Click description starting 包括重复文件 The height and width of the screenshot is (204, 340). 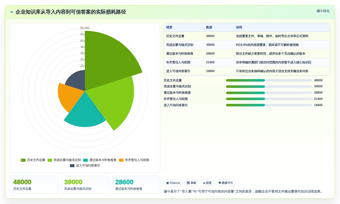pos(272,36)
